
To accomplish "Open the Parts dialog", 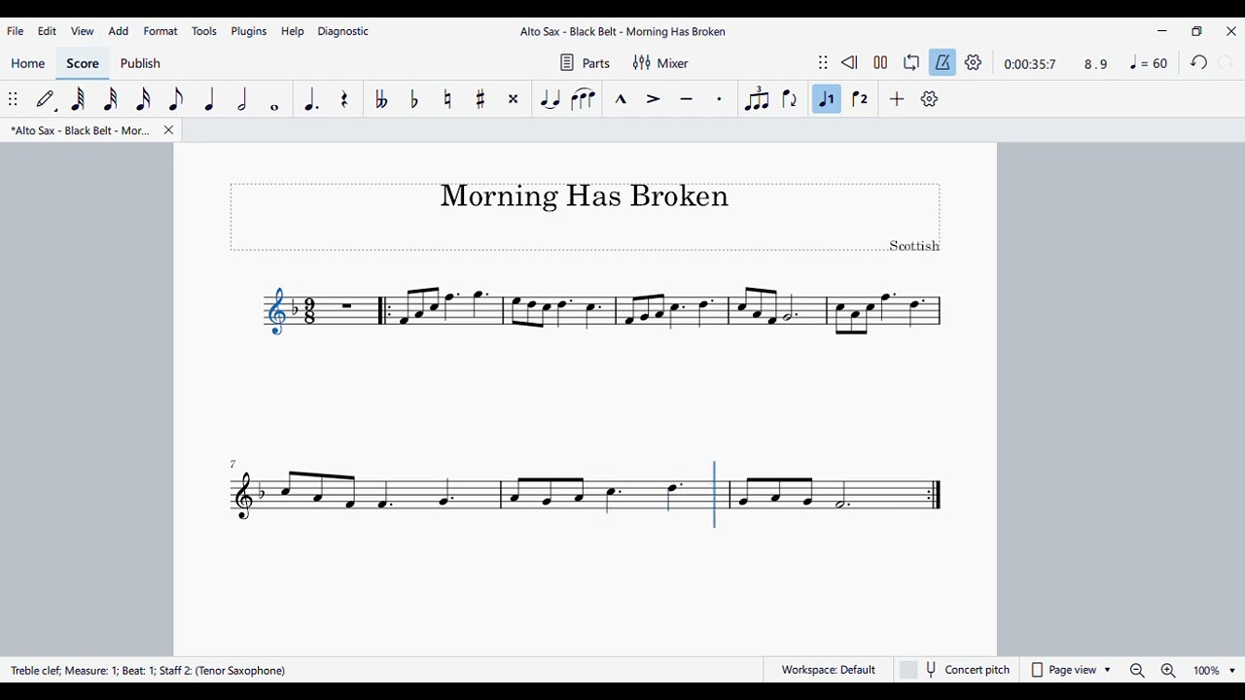I will point(585,63).
